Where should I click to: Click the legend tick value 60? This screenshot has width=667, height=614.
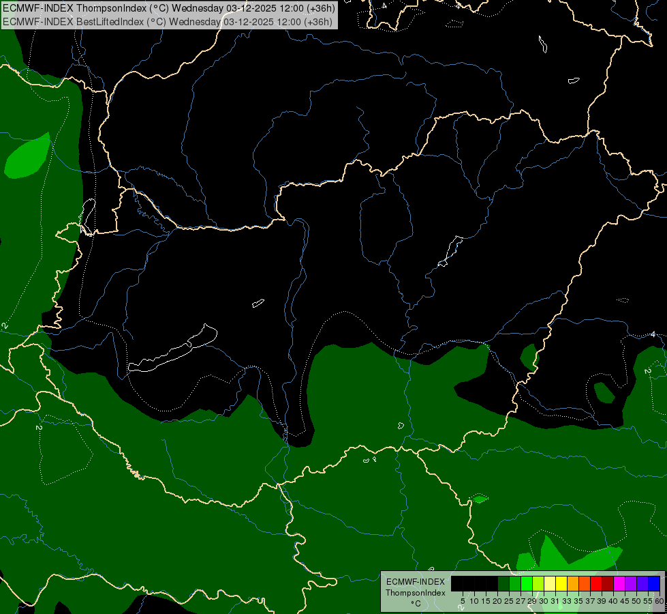pos(660,601)
